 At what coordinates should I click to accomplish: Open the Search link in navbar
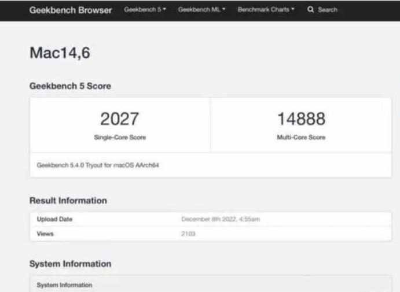(x=328, y=10)
